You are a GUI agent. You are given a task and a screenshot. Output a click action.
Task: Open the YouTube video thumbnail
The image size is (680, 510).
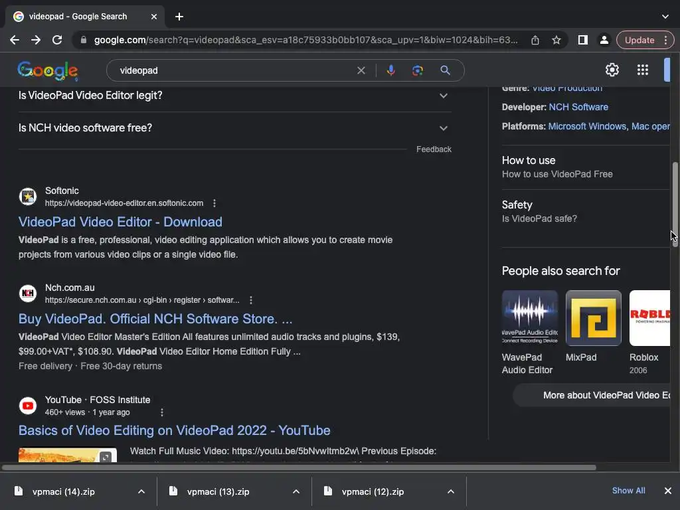68,456
